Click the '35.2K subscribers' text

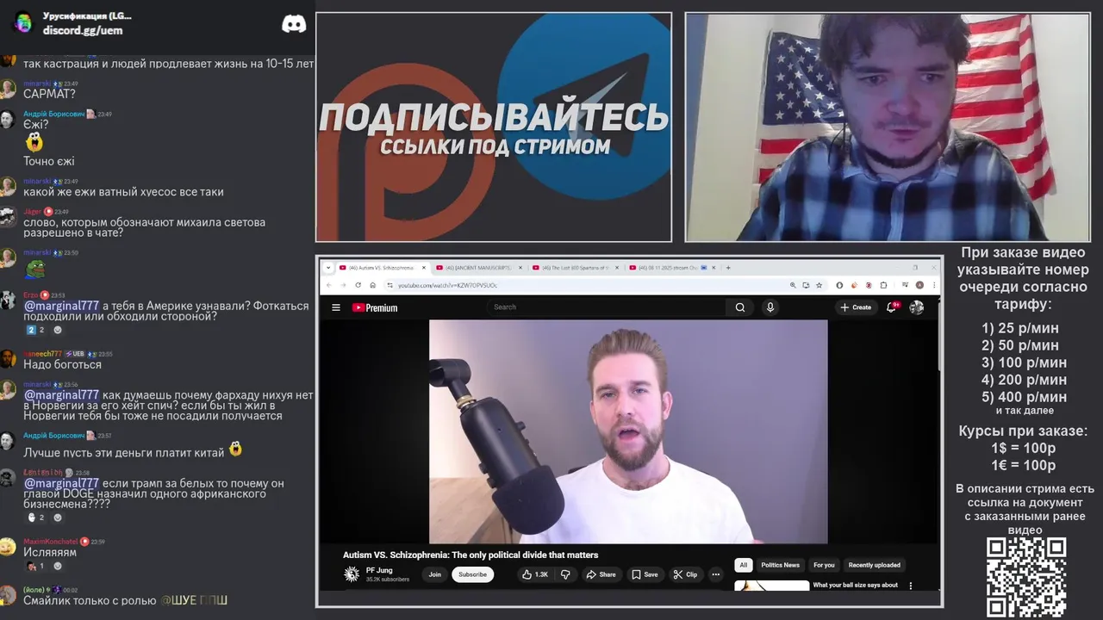pos(388,580)
